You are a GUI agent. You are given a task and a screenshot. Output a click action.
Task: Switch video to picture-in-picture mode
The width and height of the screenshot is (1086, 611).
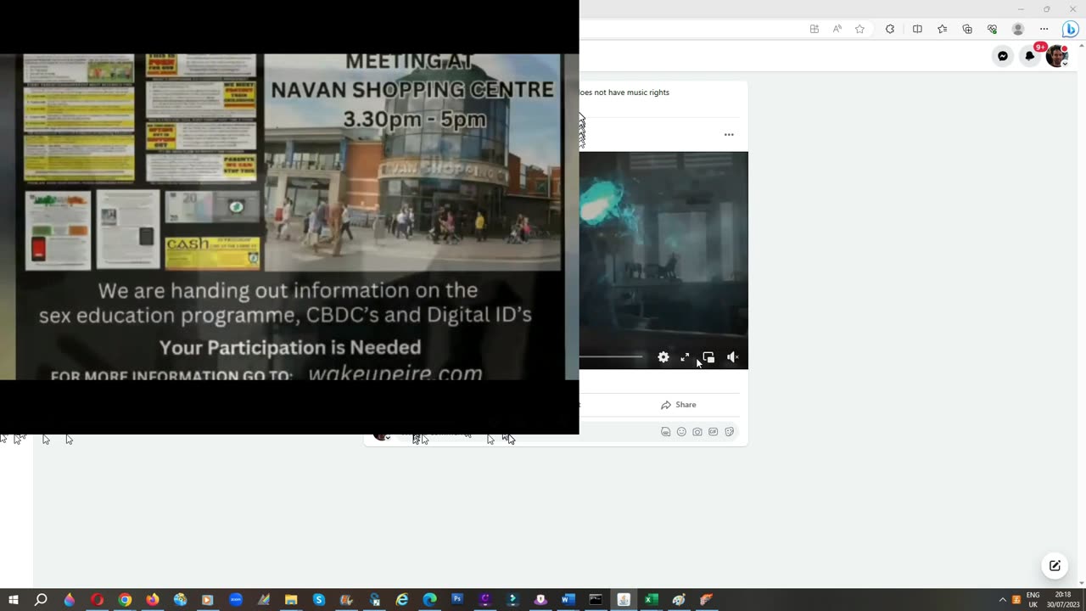pyautogui.click(x=708, y=357)
